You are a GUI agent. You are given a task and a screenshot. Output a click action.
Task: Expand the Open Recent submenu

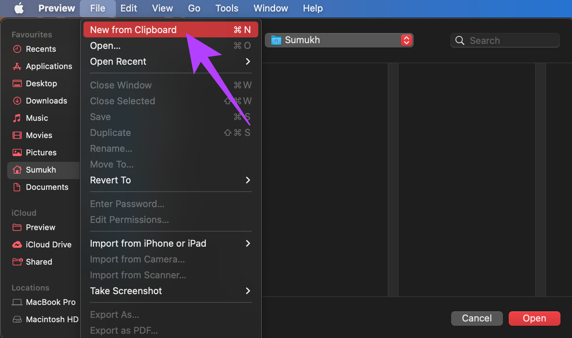tap(171, 61)
